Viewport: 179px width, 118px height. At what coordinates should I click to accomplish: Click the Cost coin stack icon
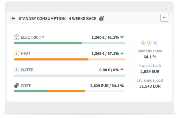tap(17, 86)
